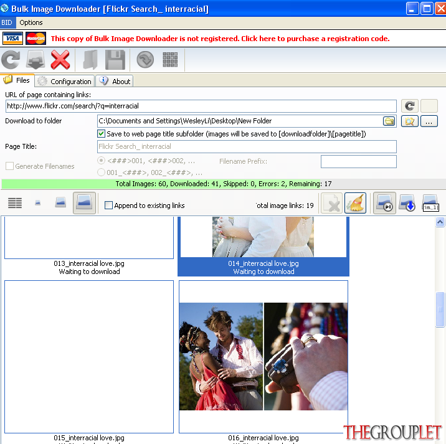Screen dimensions: 446x444
Task: Open the About tab
Action: point(115,82)
